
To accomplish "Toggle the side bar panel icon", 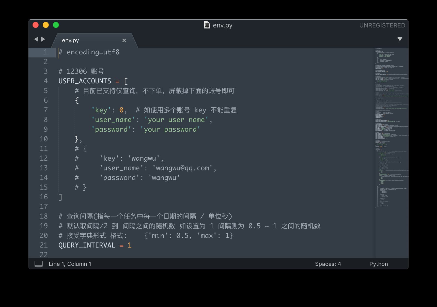I will pyautogui.click(x=39, y=264).
